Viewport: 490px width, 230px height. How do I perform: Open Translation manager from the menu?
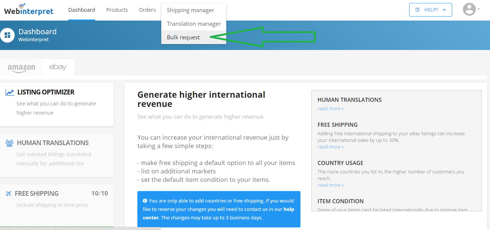pyautogui.click(x=194, y=24)
